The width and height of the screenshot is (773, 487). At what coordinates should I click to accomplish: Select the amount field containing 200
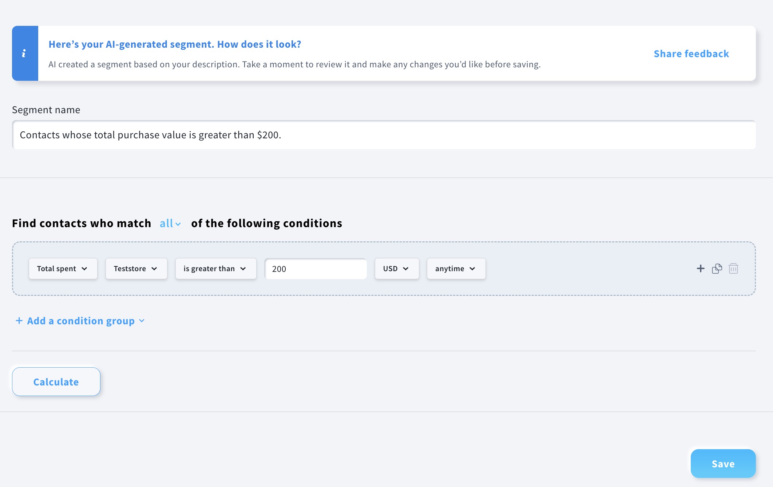(316, 269)
